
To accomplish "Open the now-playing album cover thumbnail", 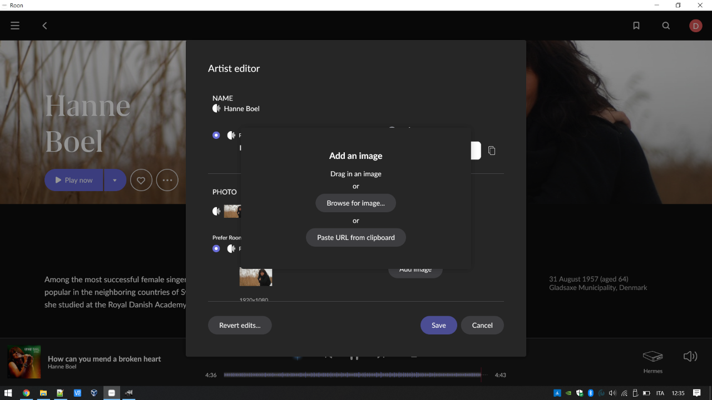I will pos(24,362).
